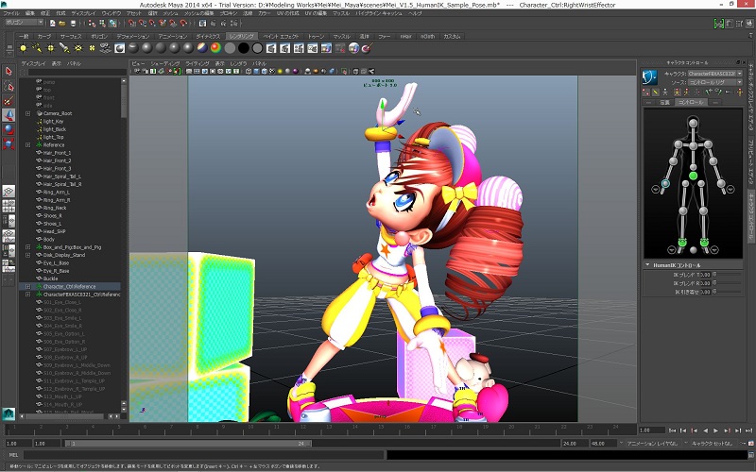The image size is (756, 472).
Task: Go to the start of the playback range
Action: click(672, 430)
